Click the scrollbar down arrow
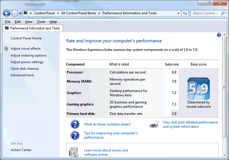Screen dimensions: 229x160 pos(224,155)
